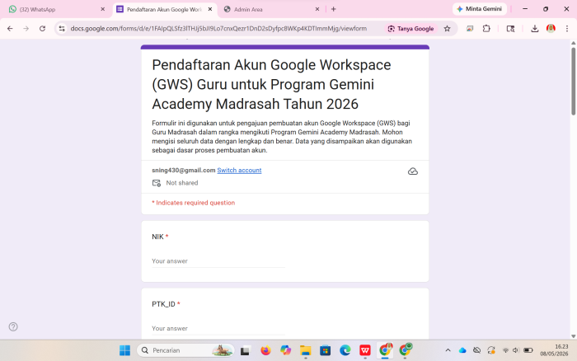Open Task View on taskbar

[245, 350]
